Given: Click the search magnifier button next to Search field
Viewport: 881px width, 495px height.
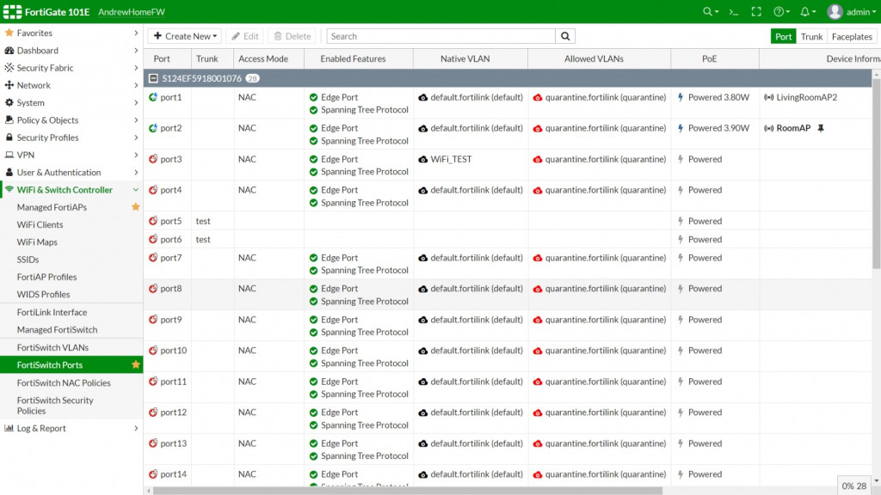Looking at the screenshot, I should (x=565, y=36).
